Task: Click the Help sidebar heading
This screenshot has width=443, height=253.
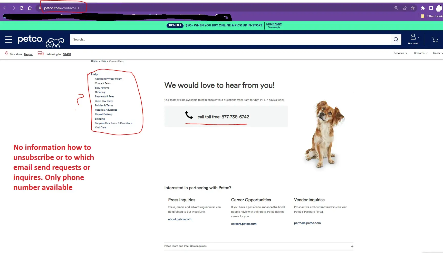Action: pyautogui.click(x=94, y=74)
